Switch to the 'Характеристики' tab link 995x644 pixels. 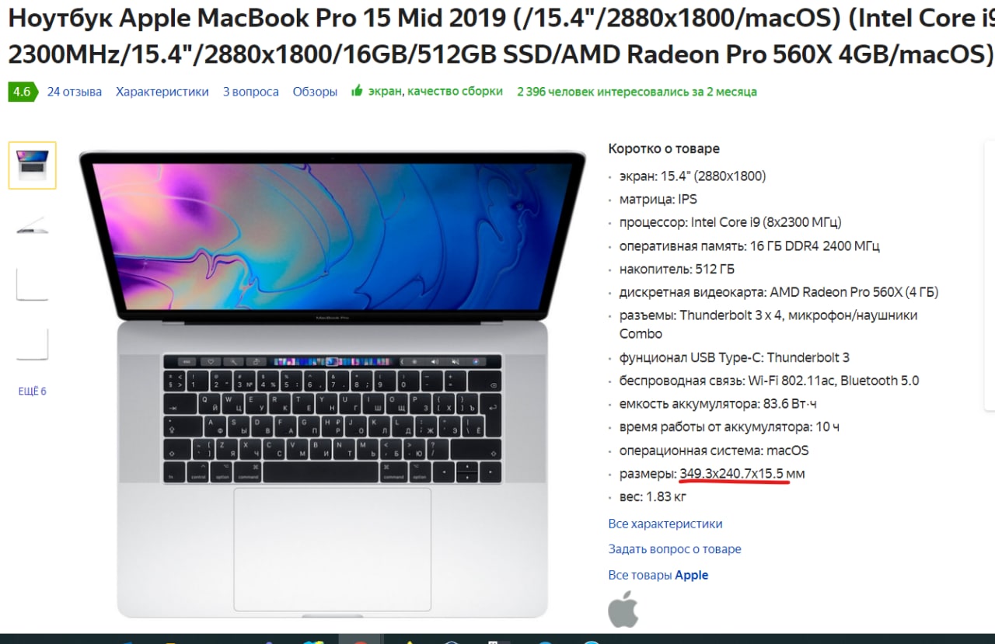click(162, 92)
